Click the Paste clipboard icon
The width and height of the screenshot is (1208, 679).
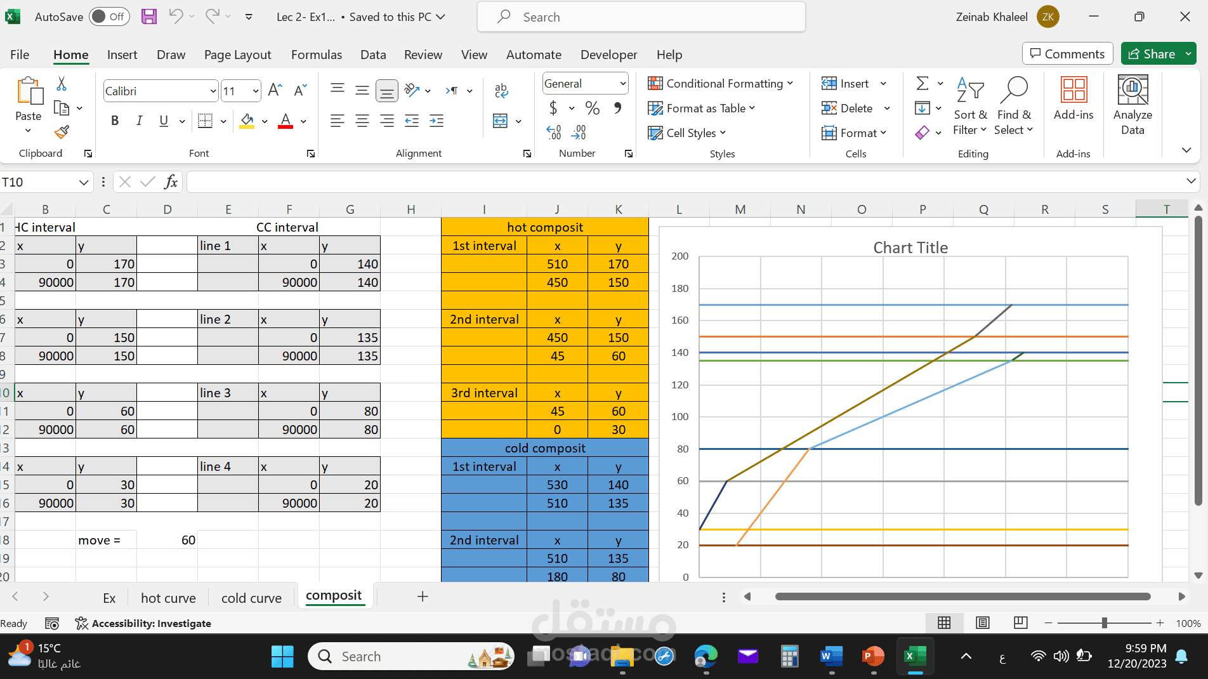click(29, 91)
